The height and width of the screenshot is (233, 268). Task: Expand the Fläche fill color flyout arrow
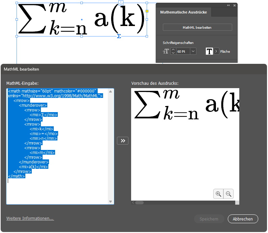[x=216, y=51]
